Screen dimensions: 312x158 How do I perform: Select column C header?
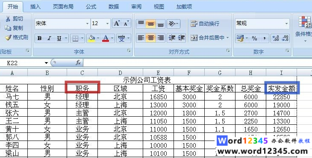pos(82,73)
